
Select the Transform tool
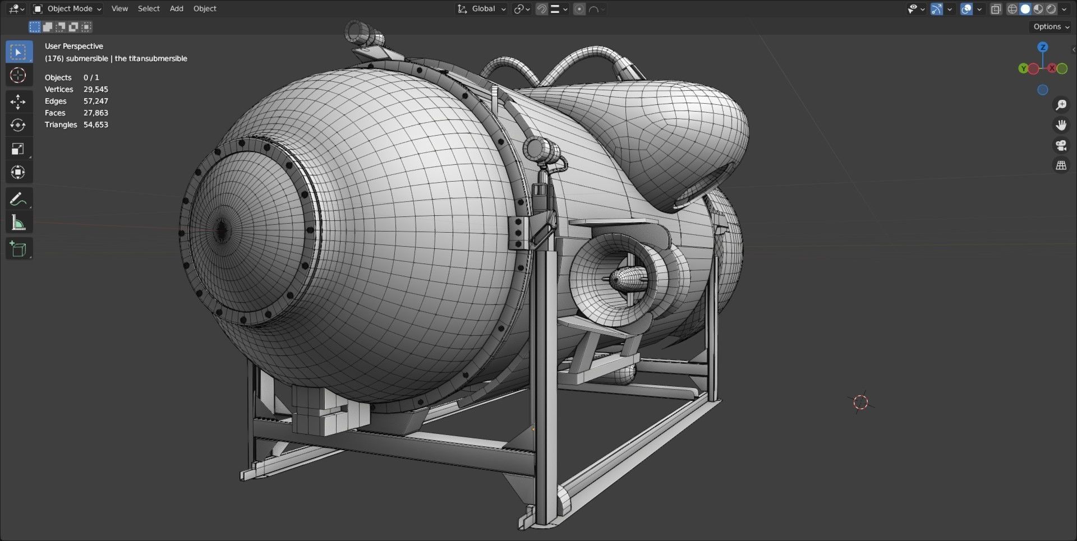tap(19, 172)
